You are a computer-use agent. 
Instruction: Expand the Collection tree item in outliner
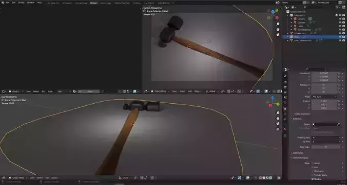point(288,15)
